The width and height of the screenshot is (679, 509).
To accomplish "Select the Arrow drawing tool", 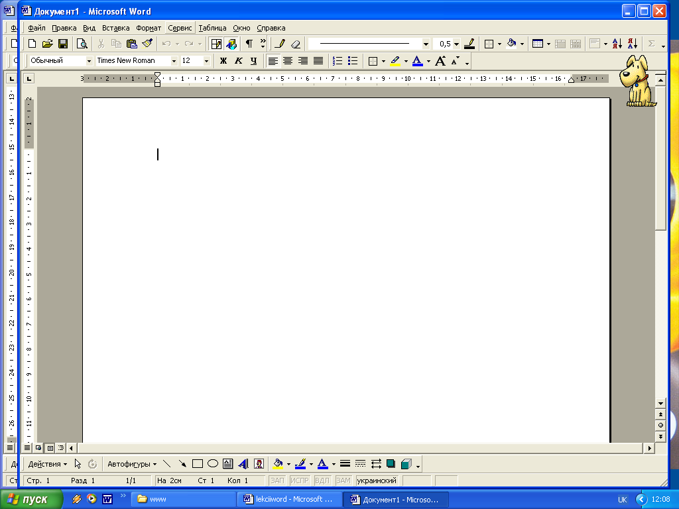I will click(x=182, y=464).
